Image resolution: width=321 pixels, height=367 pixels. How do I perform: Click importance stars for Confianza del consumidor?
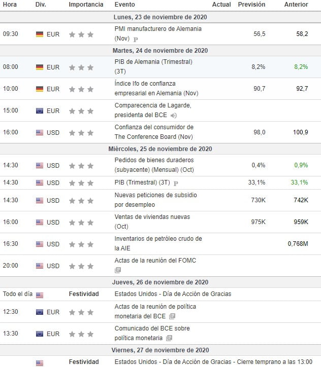[81, 133]
